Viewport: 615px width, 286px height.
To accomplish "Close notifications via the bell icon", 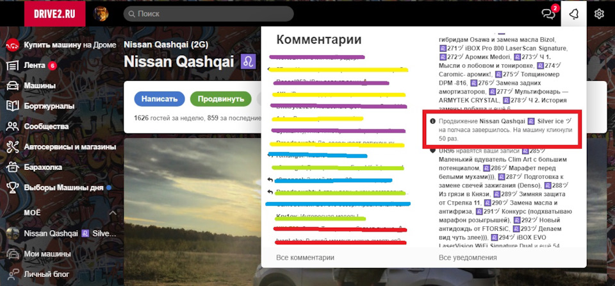I will 574,13.
